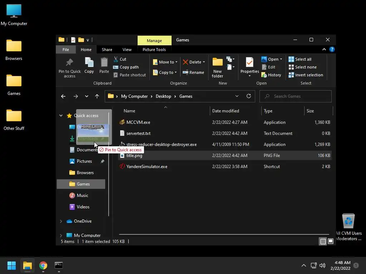Collapse the Quick access tree node

click(x=61, y=115)
